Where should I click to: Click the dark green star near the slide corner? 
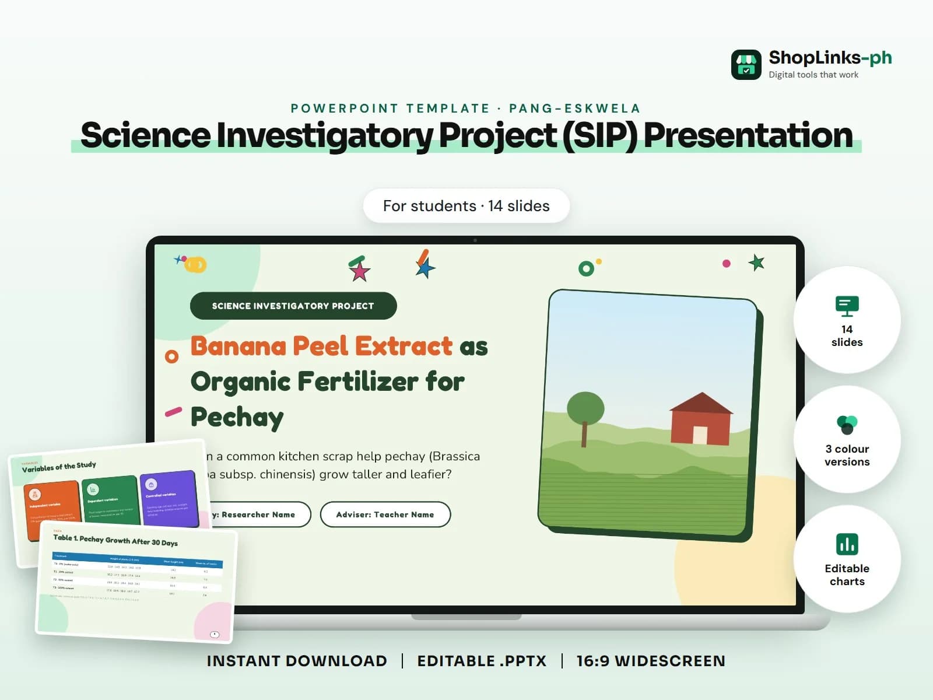756,262
